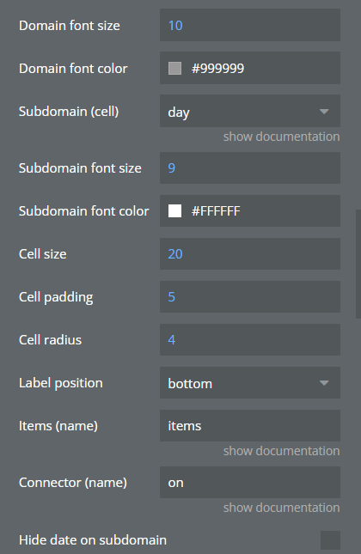Click the Items (name) text field
The width and height of the screenshot is (361, 554).
[250, 426]
